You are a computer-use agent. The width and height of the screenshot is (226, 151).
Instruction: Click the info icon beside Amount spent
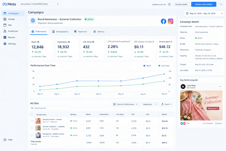tap(171, 42)
